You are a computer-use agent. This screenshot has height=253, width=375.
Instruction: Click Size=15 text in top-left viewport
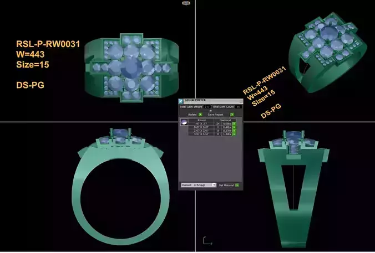coord(33,65)
